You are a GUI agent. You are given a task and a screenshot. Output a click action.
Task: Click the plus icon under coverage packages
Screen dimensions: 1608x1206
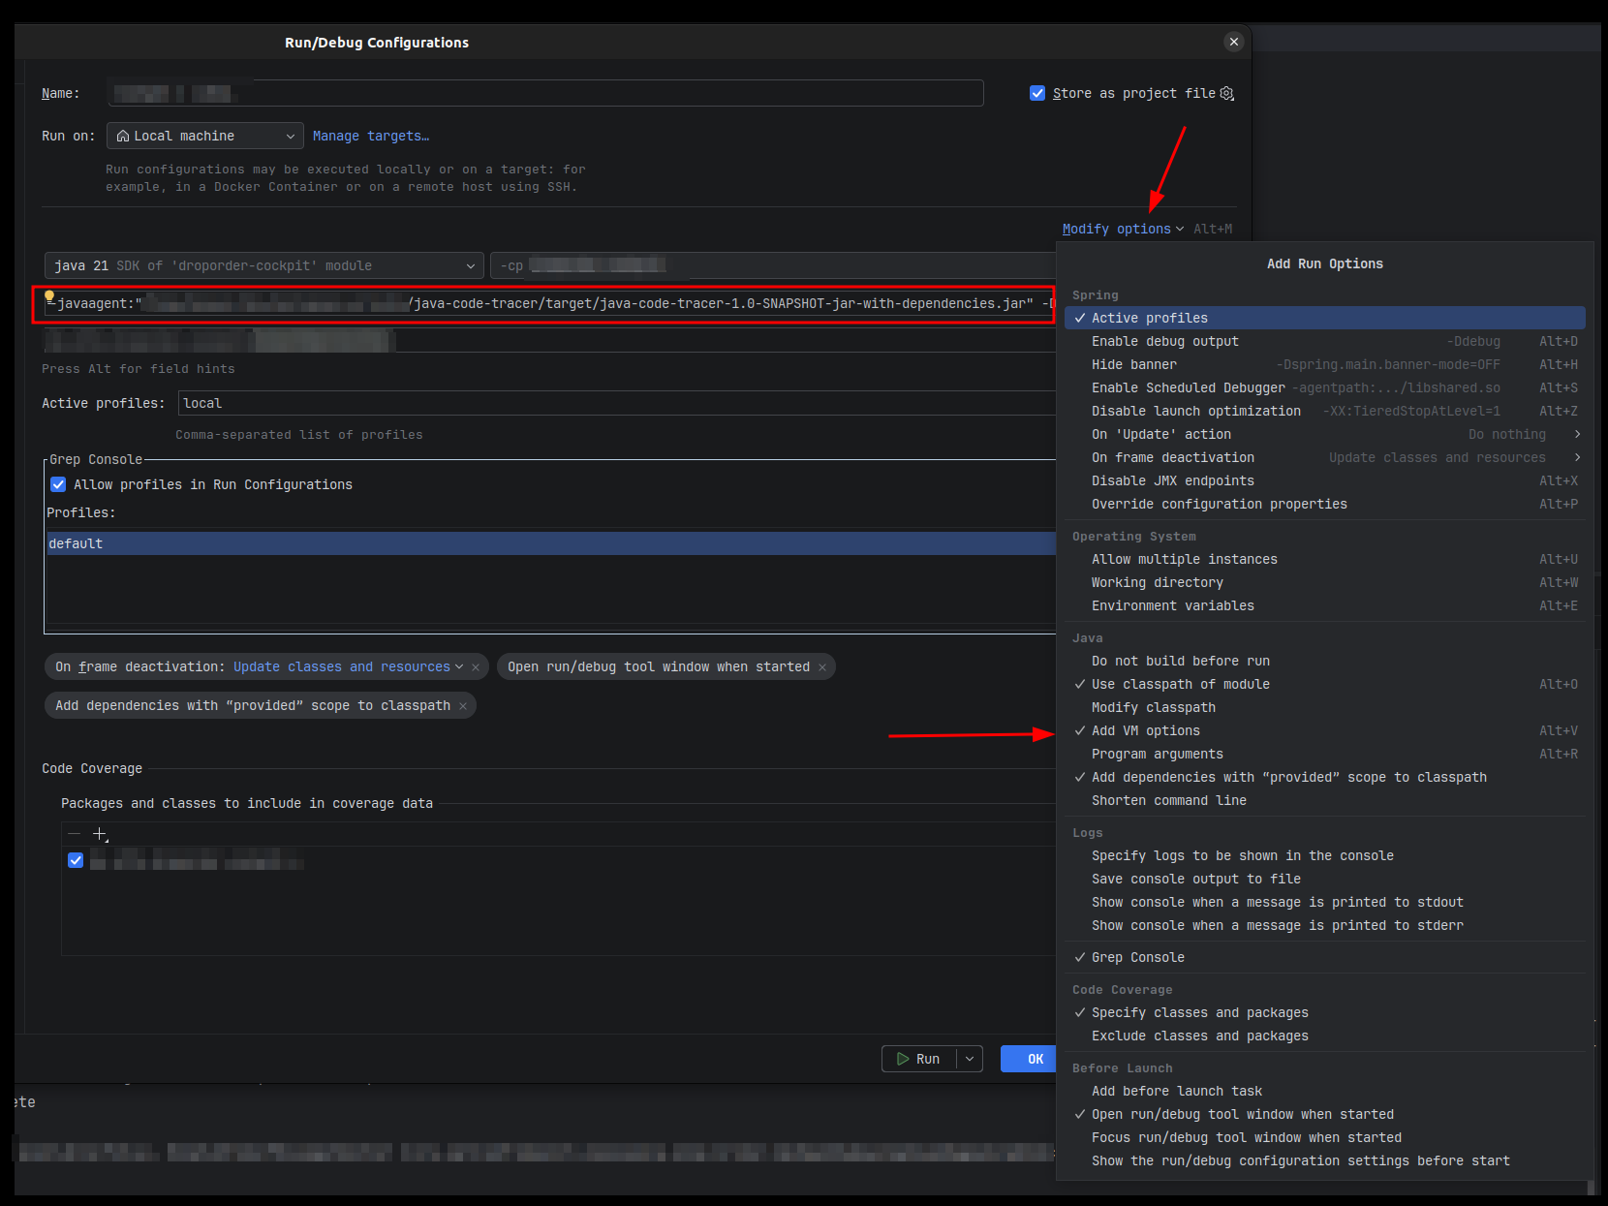pyautogui.click(x=99, y=833)
